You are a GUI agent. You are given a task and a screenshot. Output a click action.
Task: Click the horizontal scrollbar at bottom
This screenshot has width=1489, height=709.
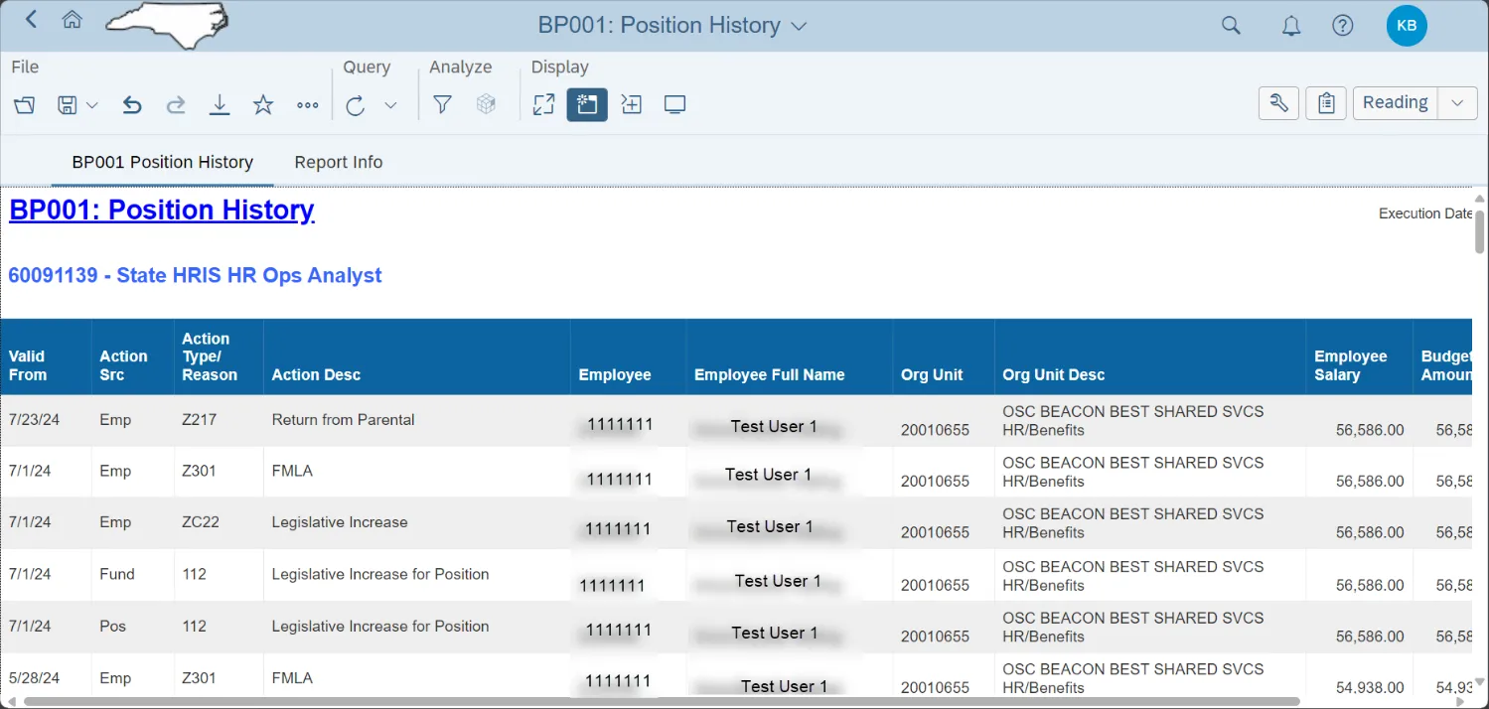click(695, 701)
